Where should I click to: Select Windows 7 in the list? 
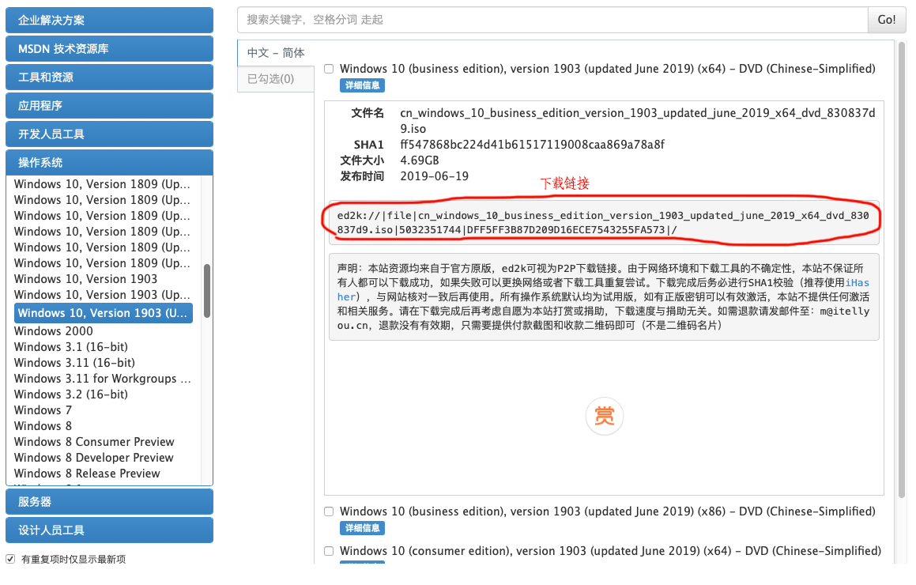pyautogui.click(x=43, y=409)
